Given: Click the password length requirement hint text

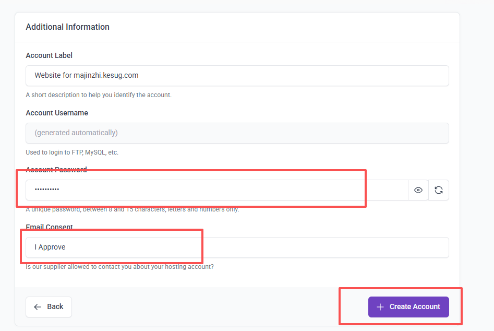Looking at the screenshot, I should point(132,209).
